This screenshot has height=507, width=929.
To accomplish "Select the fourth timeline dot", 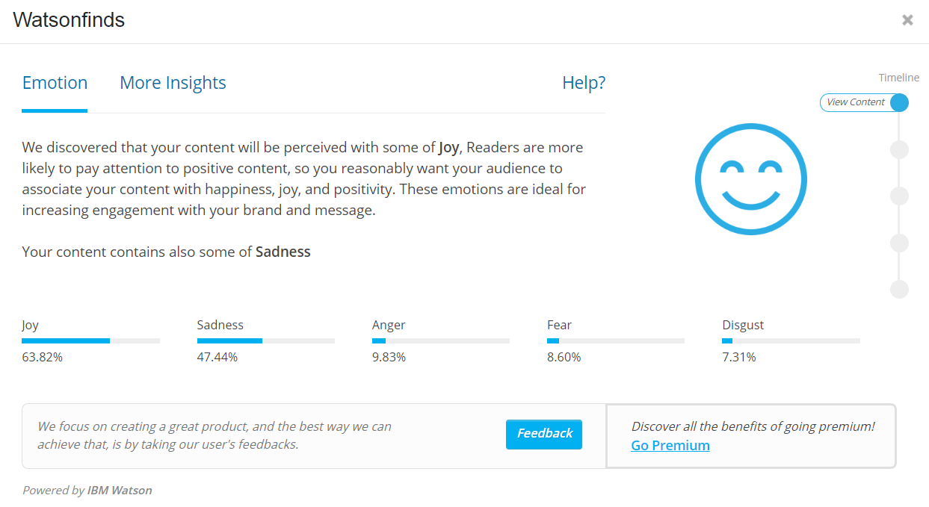I will point(900,243).
